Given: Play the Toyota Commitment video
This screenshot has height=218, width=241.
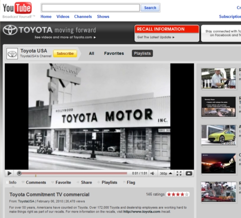Looking at the screenshot, I should (x=10, y=173).
